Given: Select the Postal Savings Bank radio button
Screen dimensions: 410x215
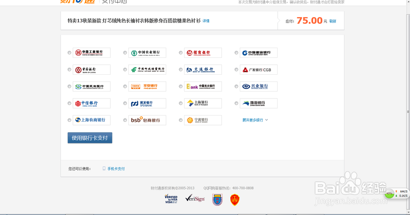Looking at the screenshot, I should (x=125, y=70).
